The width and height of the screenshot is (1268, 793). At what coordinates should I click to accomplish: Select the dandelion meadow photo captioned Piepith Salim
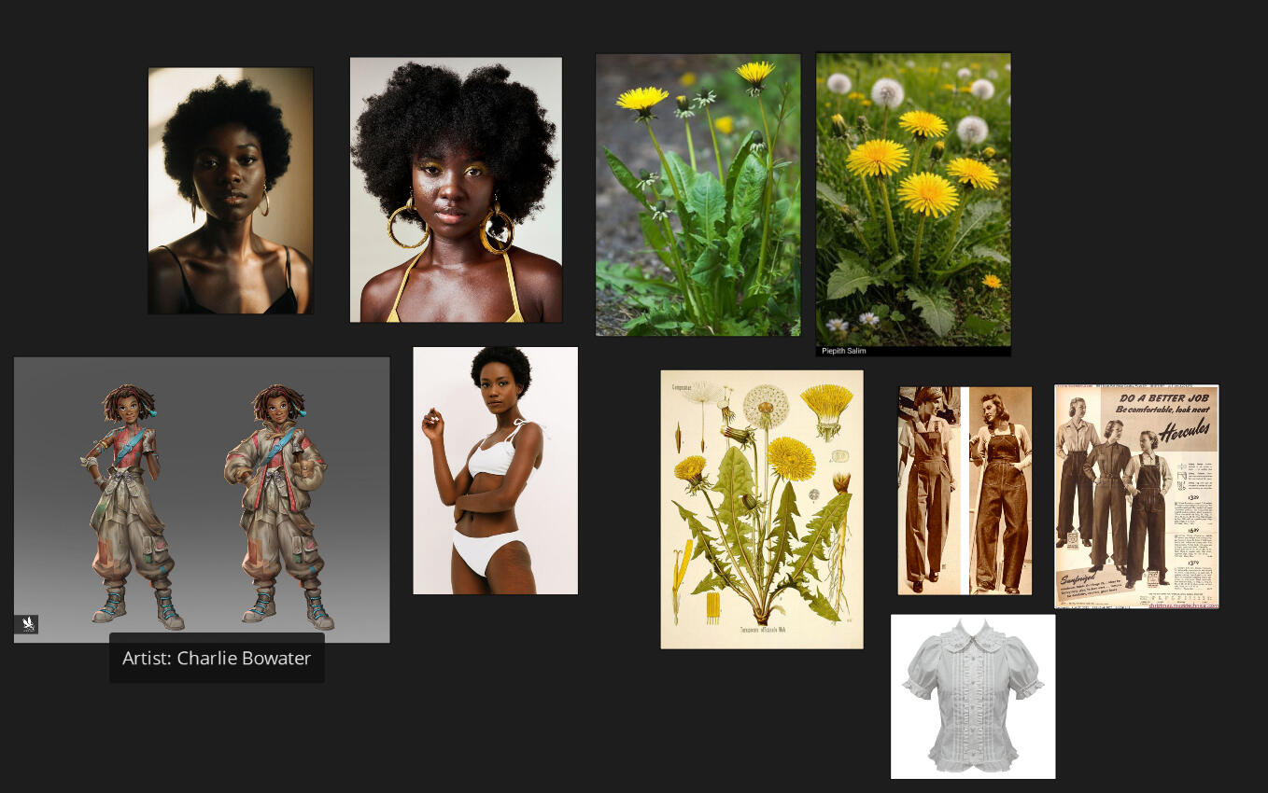913,204
